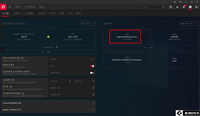200x116 pixels.
Task: Open help question icon in title bar
Action: coord(181,2)
